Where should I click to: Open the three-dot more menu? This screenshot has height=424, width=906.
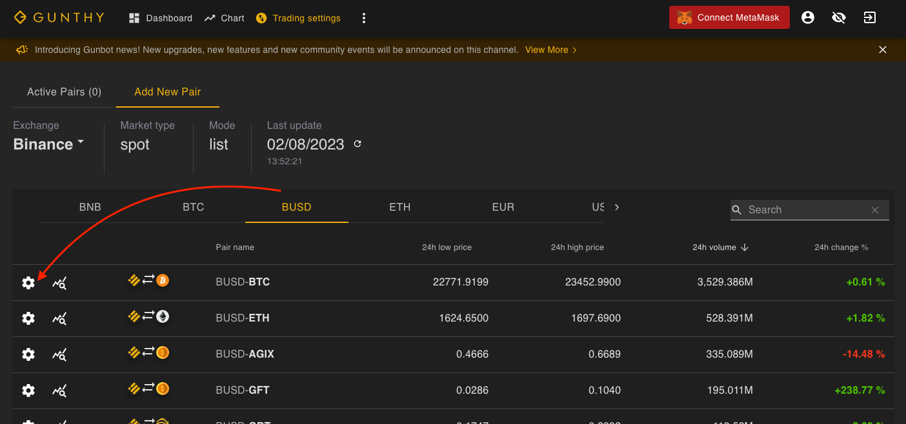364,18
